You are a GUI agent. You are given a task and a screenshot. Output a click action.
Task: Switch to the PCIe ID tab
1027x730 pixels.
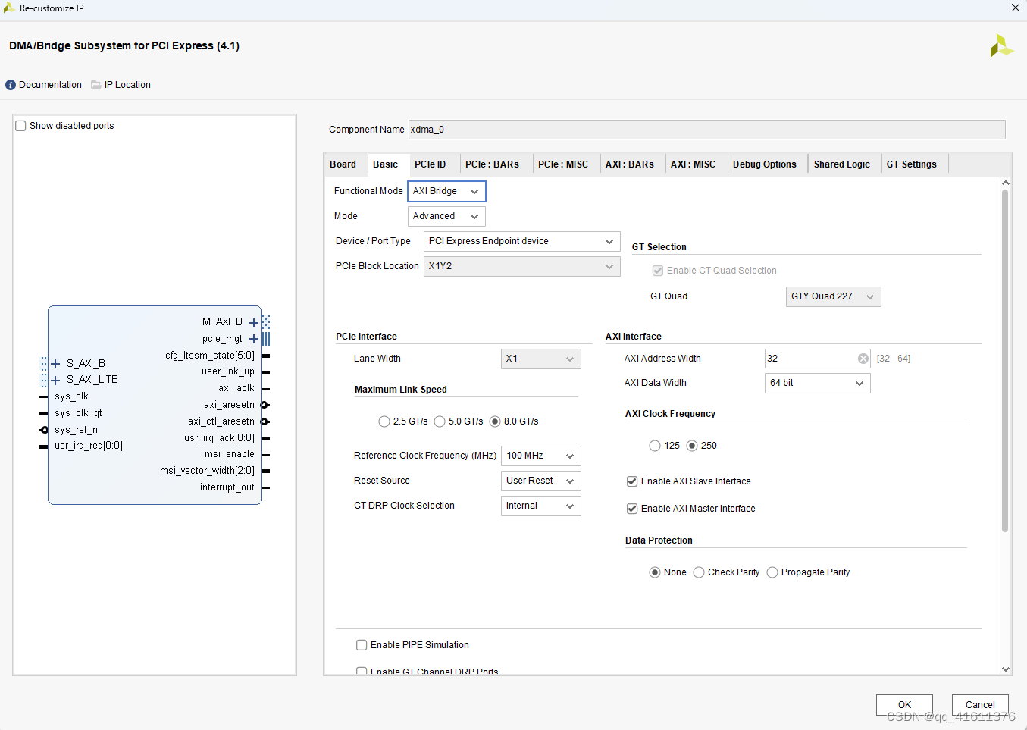pos(430,164)
